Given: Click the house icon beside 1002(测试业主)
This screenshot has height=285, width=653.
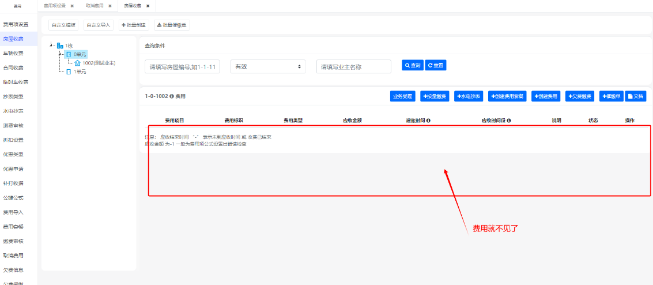Looking at the screenshot, I should [77, 63].
